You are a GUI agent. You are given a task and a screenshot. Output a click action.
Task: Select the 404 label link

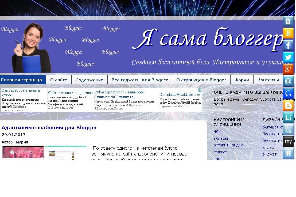(217, 132)
